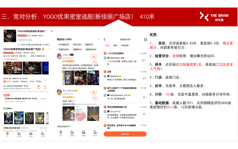The width and height of the screenshot is (238, 149).
Task: Open 贝贝一天吃五顿 reviewer avatar
Action: (x=59, y=92)
